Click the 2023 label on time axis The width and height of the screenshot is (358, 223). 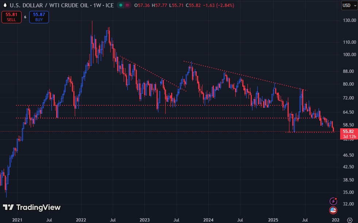pyautogui.click(x=145, y=220)
